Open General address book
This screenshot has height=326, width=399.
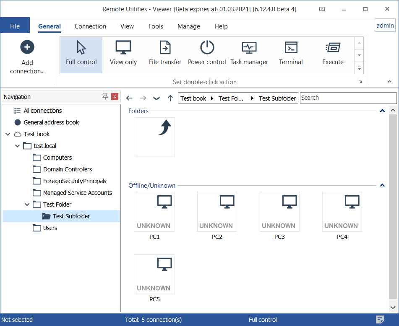pyautogui.click(x=51, y=122)
